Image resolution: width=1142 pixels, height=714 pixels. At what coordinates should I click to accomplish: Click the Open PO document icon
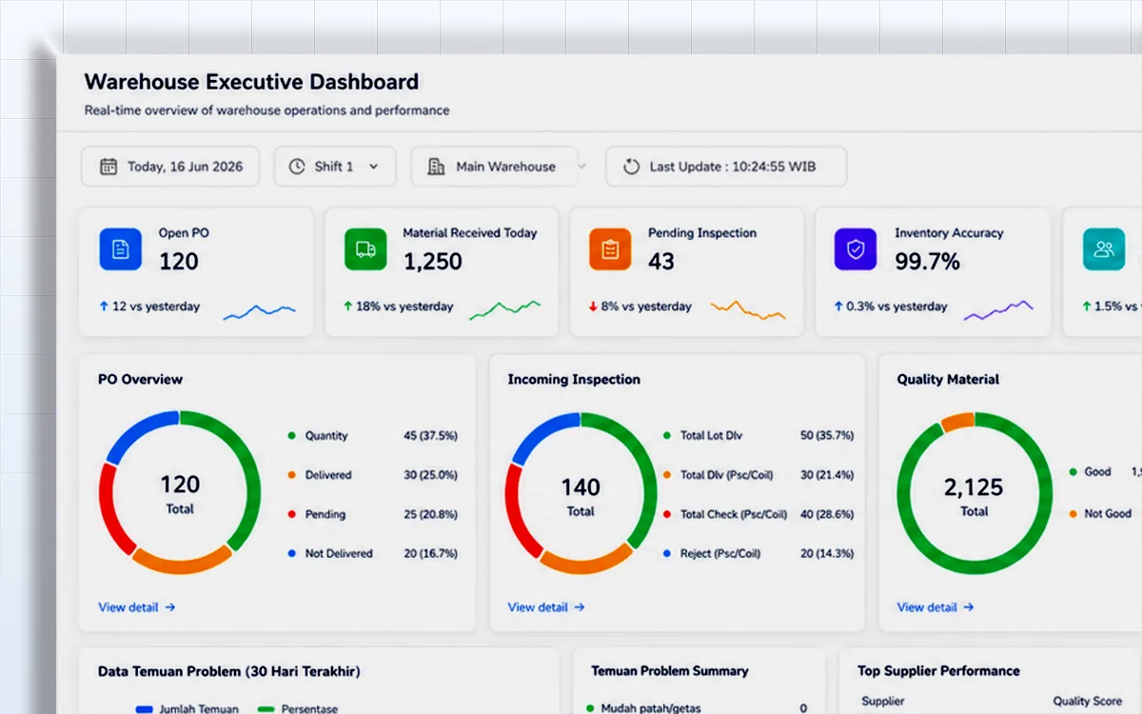[x=121, y=249]
